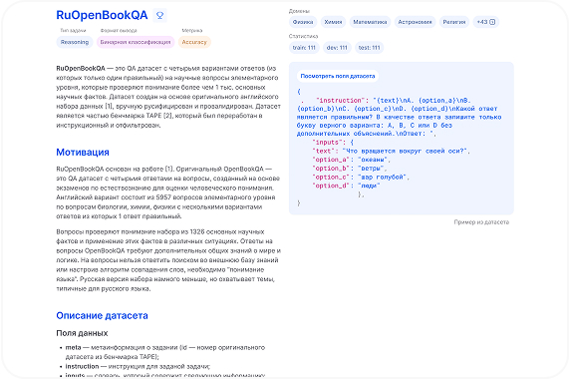Viewport: 569px width, 379px height.
Task: Open Посмотреть поля датасета button
Action: (338, 76)
